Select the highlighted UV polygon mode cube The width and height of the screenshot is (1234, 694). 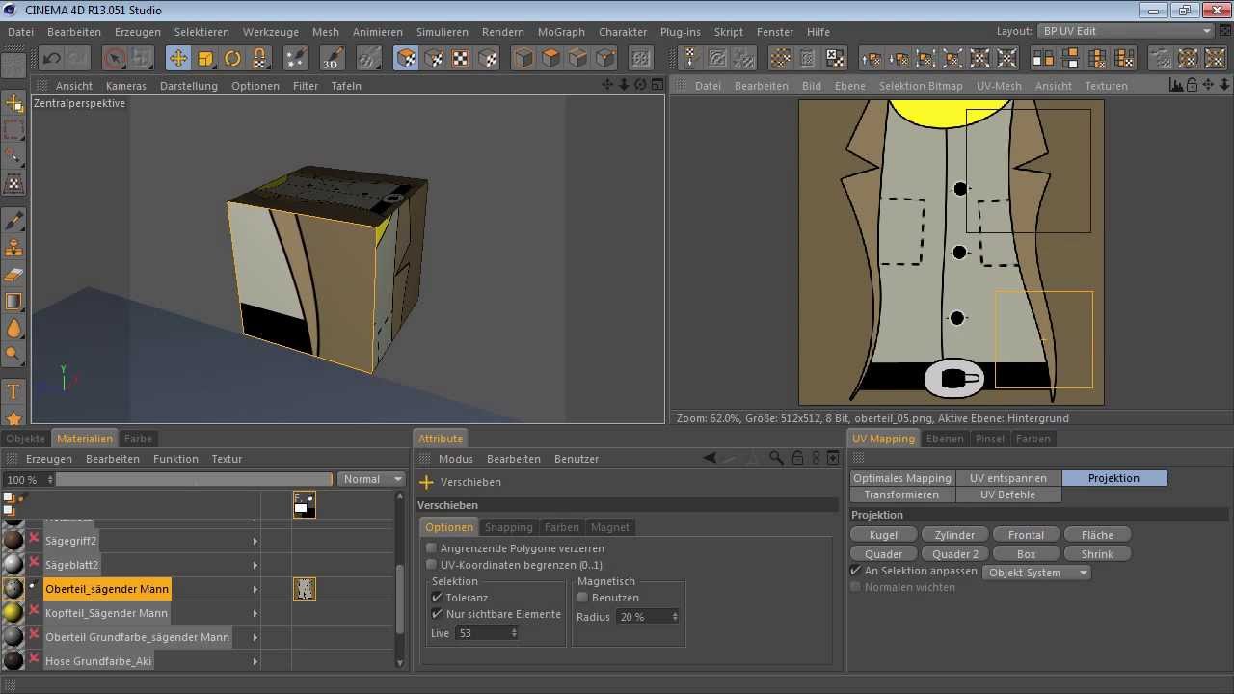pyautogui.click(x=407, y=58)
